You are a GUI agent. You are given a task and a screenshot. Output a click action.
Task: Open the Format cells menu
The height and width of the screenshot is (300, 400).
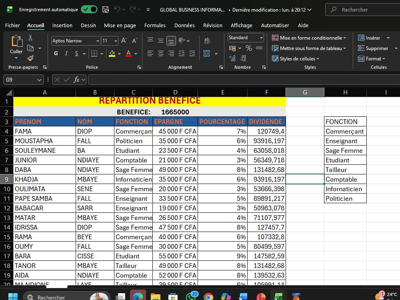[x=372, y=59]
